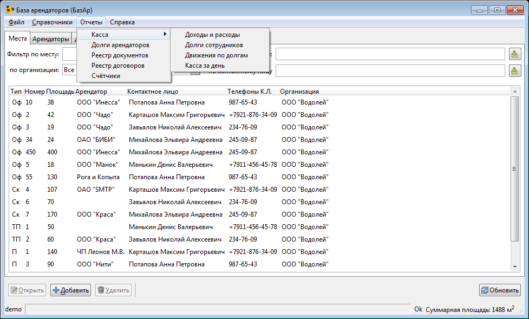Image resolution: width=529 pixels, height=319 pixels.
Task: Select the ЧП Леонов М.В. tenant cell
Action: coord(101,252)
